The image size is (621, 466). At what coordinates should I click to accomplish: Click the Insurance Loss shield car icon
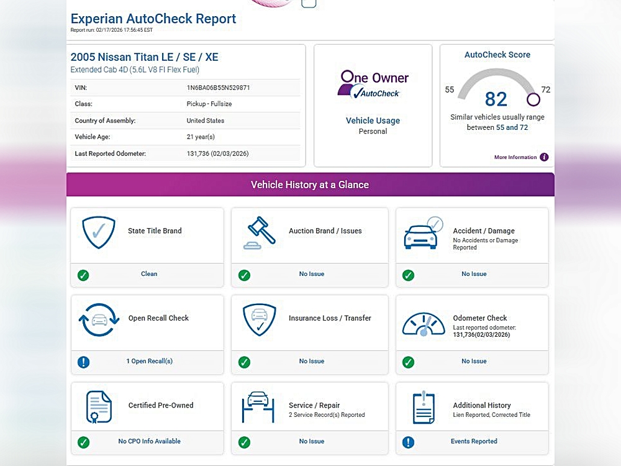coord(260,320)
